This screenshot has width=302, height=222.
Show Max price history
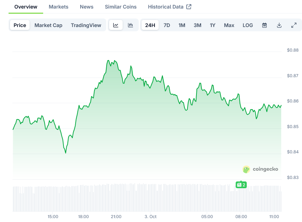229,25
